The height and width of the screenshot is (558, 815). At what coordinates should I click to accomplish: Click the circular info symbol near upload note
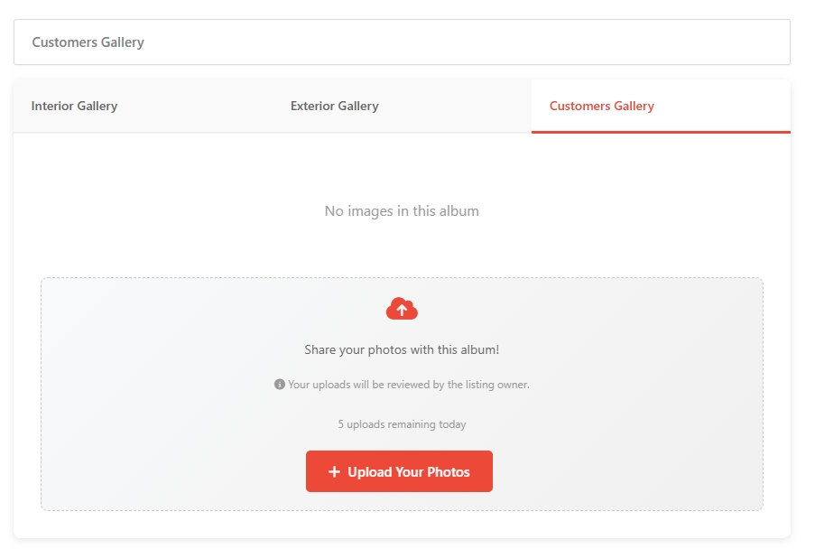280,384
